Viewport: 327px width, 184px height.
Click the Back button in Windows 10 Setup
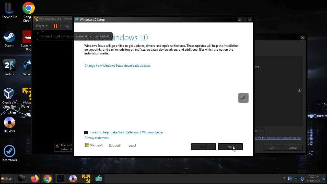204,147
